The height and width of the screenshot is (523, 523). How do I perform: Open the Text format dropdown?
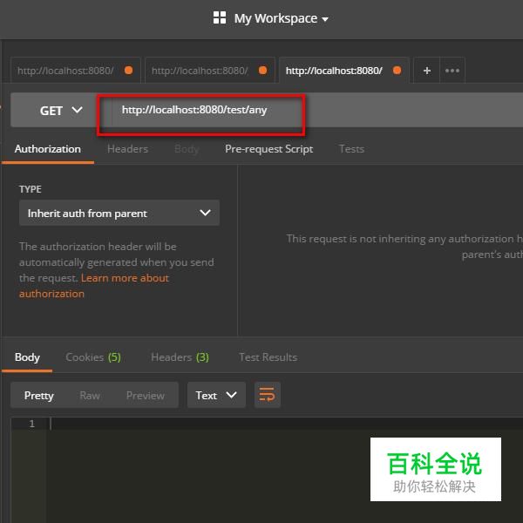tap(216, 395)
